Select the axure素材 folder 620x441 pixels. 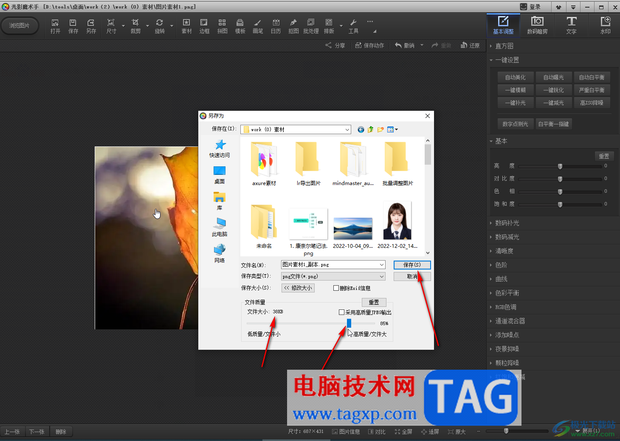click(x=264, y=164)
